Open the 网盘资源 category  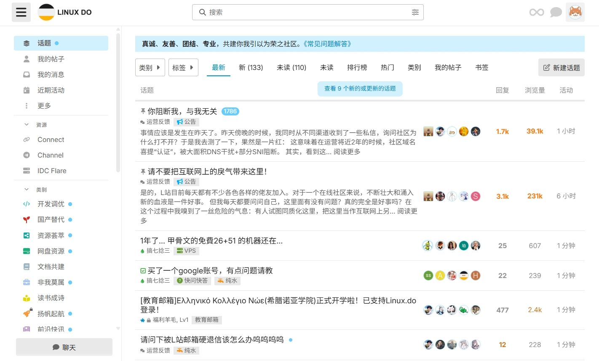51,251
